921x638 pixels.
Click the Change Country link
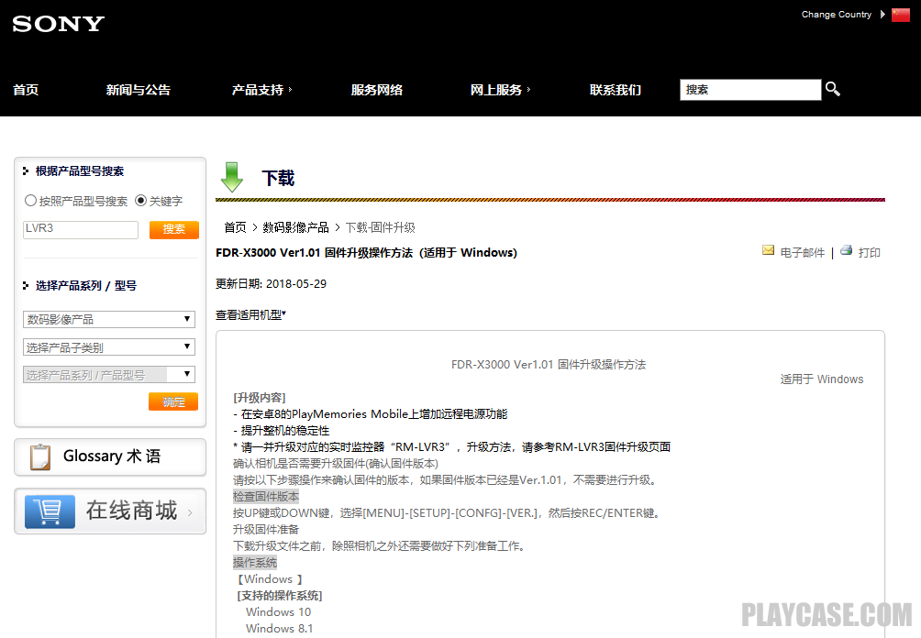coord(837,14)
